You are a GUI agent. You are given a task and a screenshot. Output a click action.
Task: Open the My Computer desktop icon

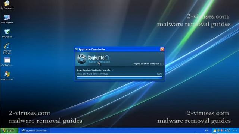7,17
